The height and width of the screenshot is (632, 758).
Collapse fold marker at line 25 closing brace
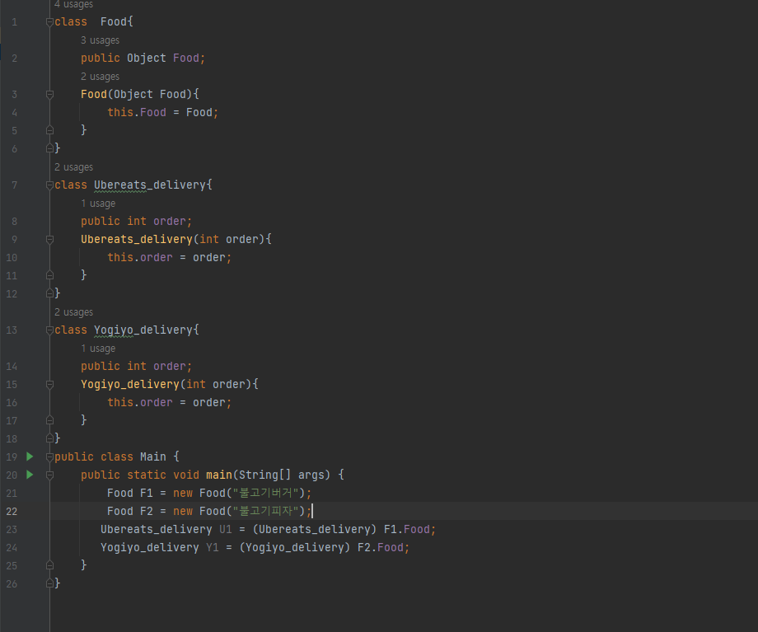pyautogui.click(x=49, y=565)
